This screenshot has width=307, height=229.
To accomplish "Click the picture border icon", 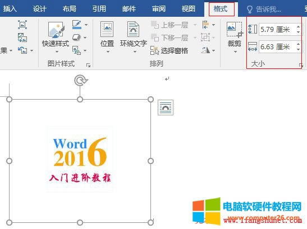I will click(x=77, y=25).
